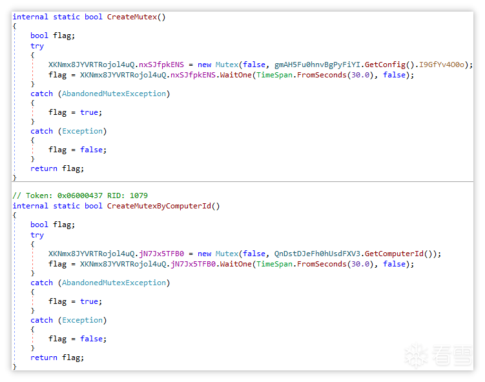Viewport: 485px width, 382px height.
Task: Click the Mutex type in CreateMutexByComputerId body
Action: click(x=226, y=254)
